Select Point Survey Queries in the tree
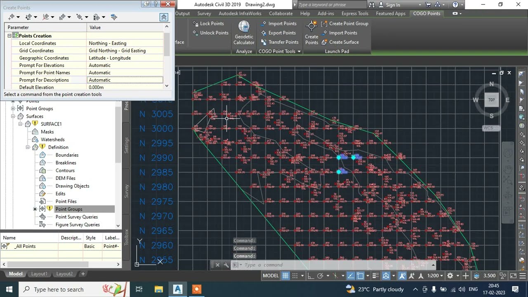The width and height of the screenshot is (528, 297). 77,217
